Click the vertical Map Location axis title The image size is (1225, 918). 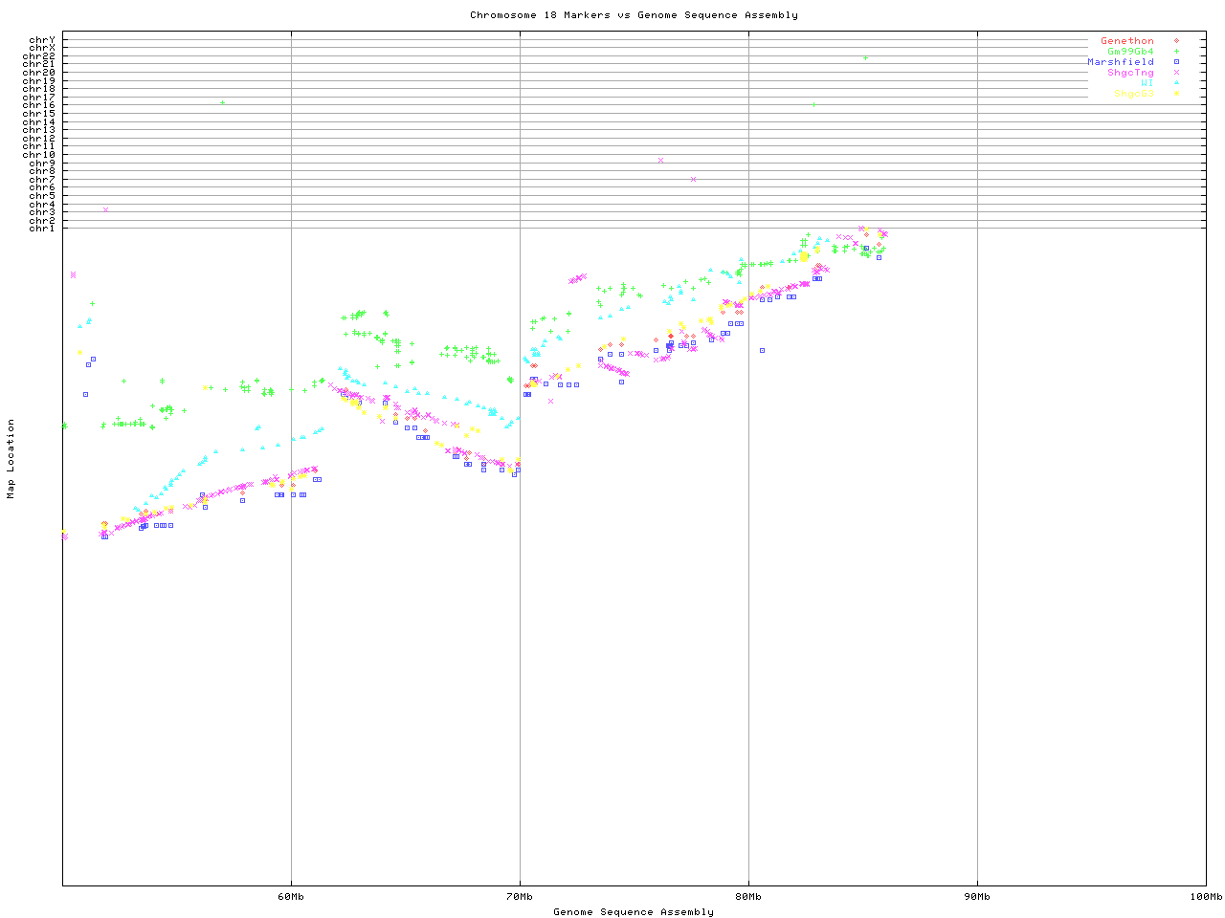click(x=11, y=459)
